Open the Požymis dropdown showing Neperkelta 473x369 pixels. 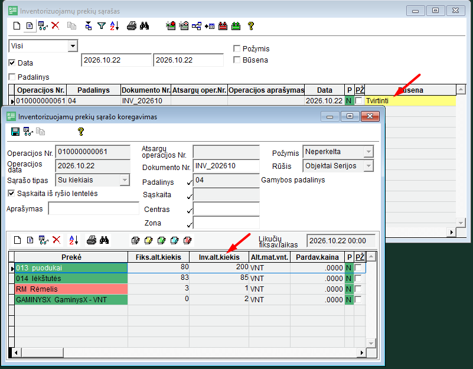coord(368,152)
